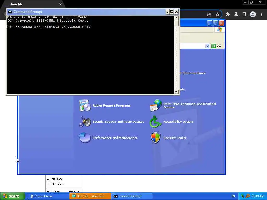
Task: Toggle the browser side panel icon
Action: pos(245,15)
